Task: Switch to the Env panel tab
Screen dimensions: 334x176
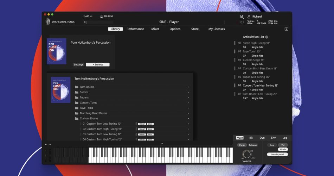Action: point(273,138)
